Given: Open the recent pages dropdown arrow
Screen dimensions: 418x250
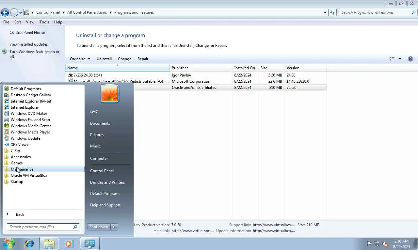Looking at the screenshot, I should [x=21, y=13].
